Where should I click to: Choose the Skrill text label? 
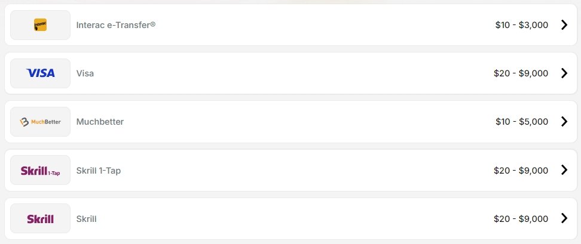86,219
